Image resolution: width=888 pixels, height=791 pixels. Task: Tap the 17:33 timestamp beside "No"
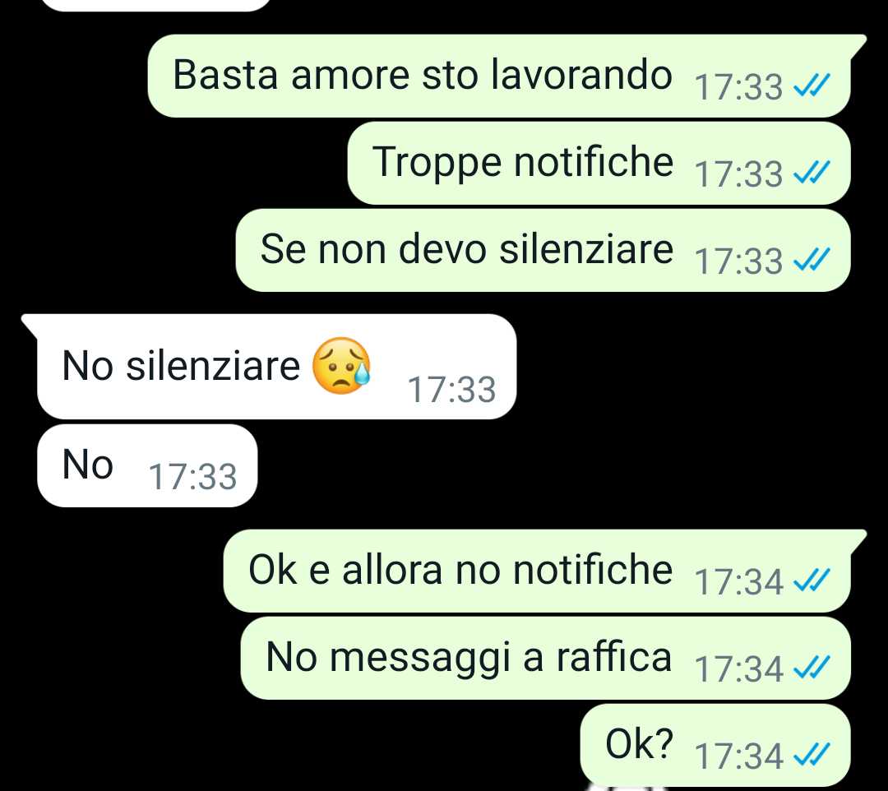tap(192, 477)
